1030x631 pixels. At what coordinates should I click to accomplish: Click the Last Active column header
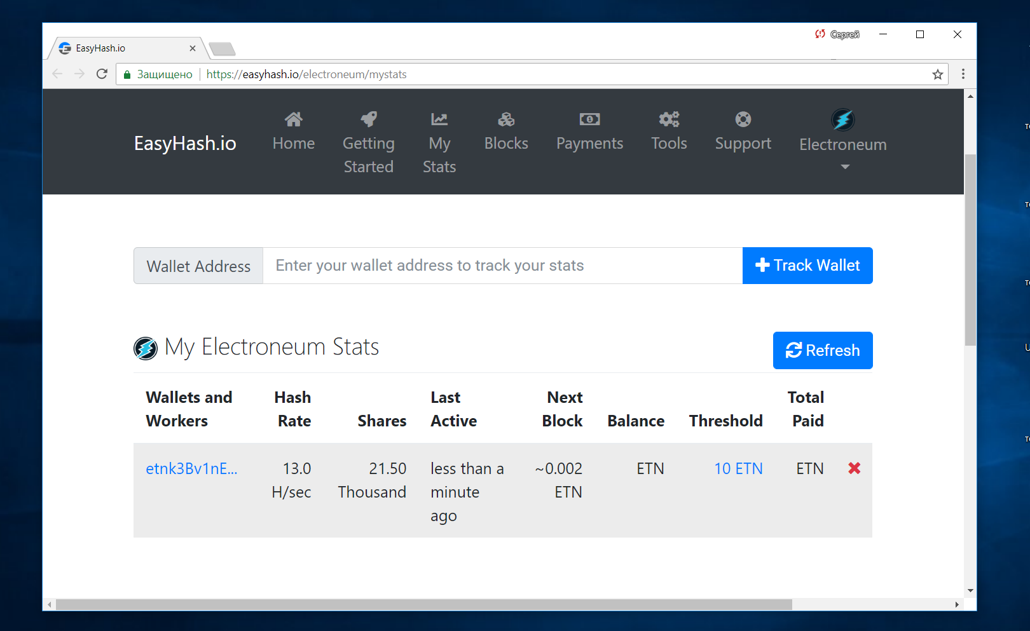pyautogui.click(x=453, y=409)
